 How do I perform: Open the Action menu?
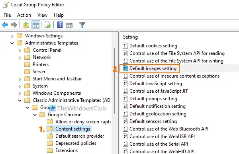(24, 15)
